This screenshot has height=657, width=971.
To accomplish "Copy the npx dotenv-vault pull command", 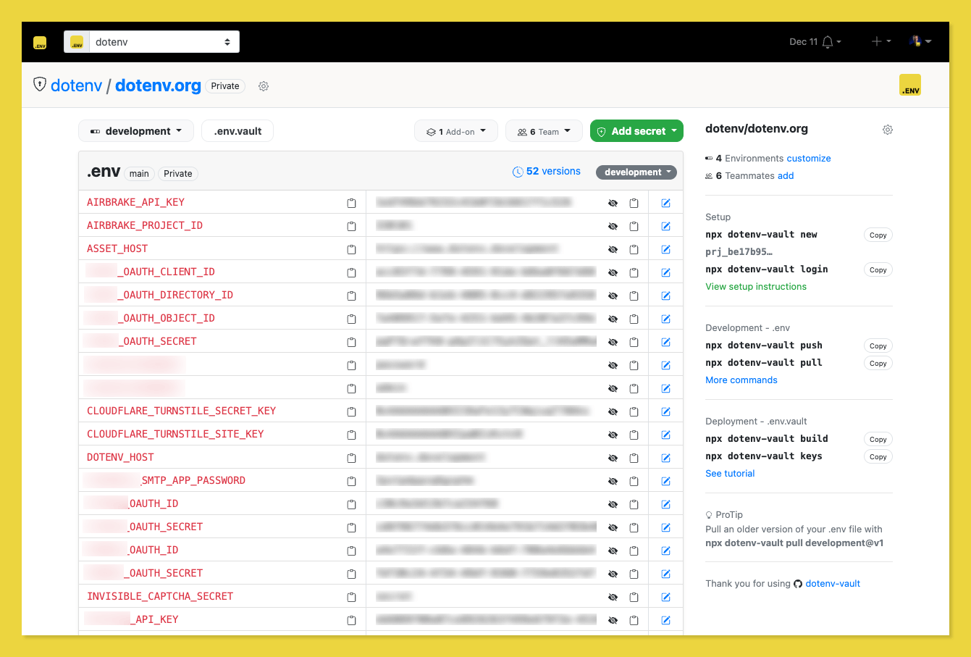I will pyautogui.click(x=878, y=364).
